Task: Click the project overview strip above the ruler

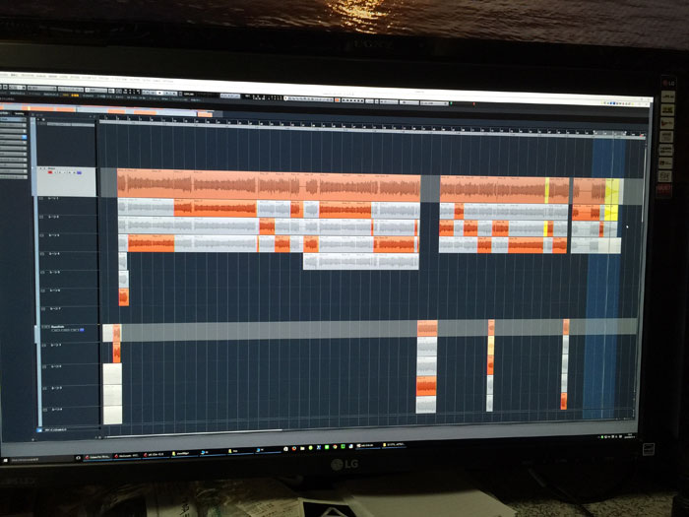Action: point(105,110)
